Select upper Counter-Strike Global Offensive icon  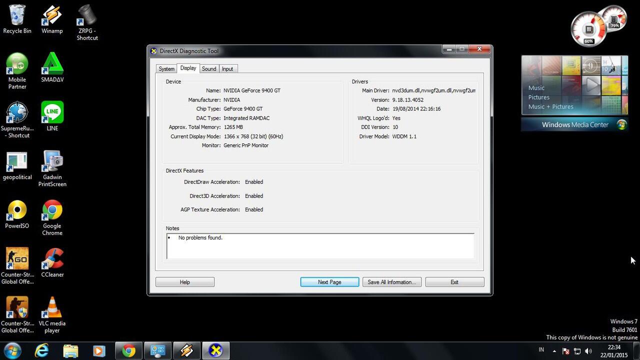(17, 265)
